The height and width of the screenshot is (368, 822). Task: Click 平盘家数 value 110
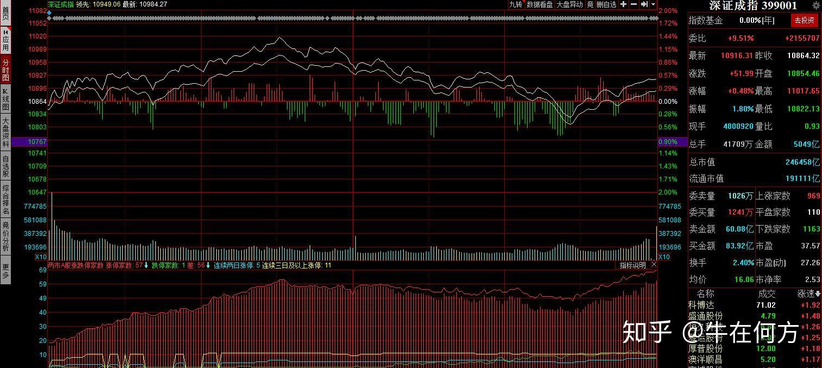[813, 212]
